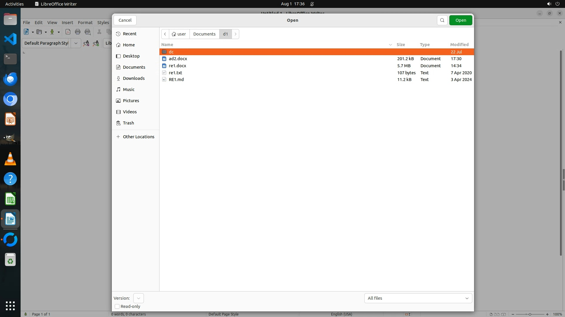
Task: Enable the Read-only checkbox
Action: coord(117,306)
